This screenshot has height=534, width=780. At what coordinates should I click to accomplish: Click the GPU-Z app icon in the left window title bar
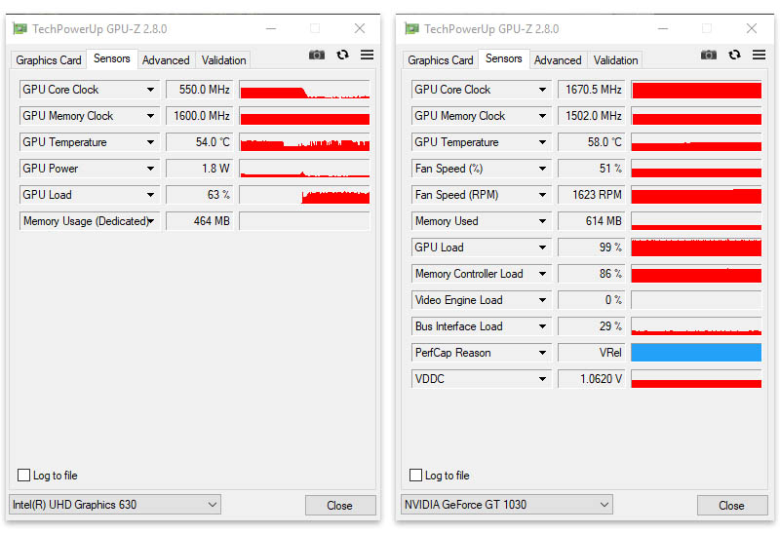pyautogui.click(x=19, y=29)
